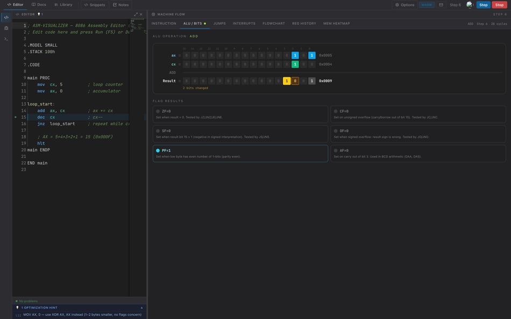Click the lightbulb hint counter in editor header
Image resolution: width=511 pixels, height=319 pixels.
tap(40, 15)
